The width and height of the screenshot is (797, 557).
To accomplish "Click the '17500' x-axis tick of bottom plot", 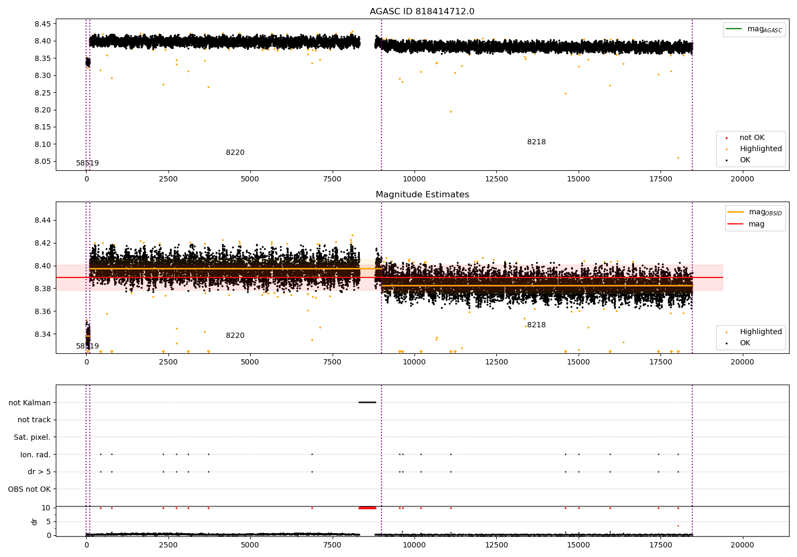I will tap(660, 545).
